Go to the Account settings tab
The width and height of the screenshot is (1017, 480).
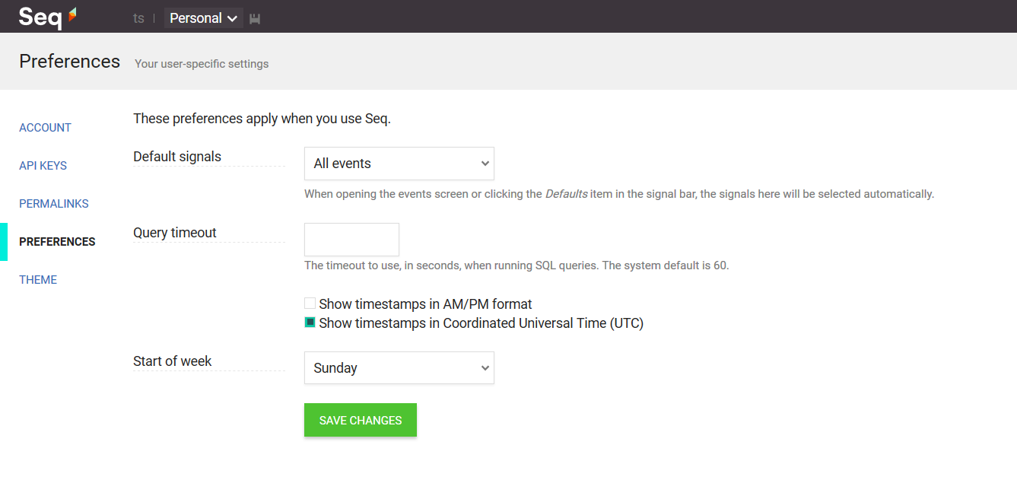point(45,128)
